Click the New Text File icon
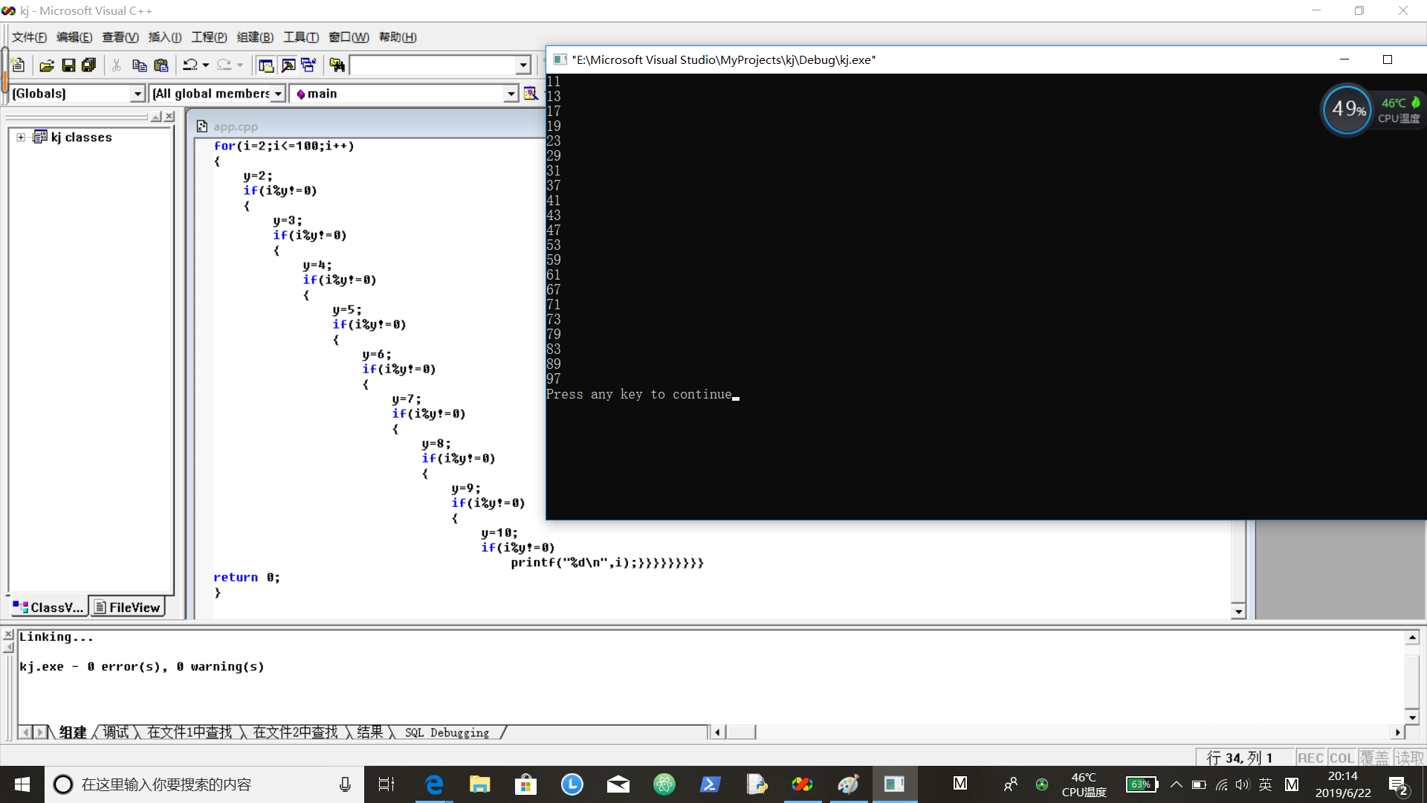This screenshot has width=1427, height=803. (x=19, y=65)
